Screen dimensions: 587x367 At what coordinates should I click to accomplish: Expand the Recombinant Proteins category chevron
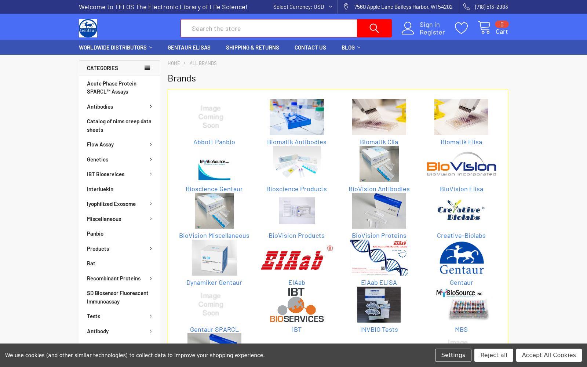(151, 278)
